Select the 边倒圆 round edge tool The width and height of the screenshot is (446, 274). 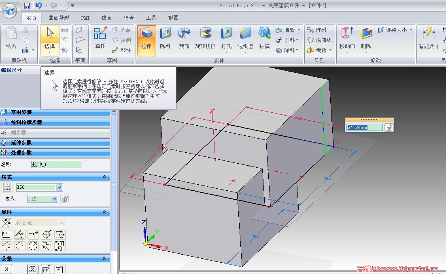[x=245, y=40]
